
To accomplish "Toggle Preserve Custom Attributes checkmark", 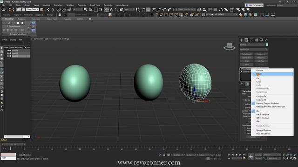I will point(253,103).
